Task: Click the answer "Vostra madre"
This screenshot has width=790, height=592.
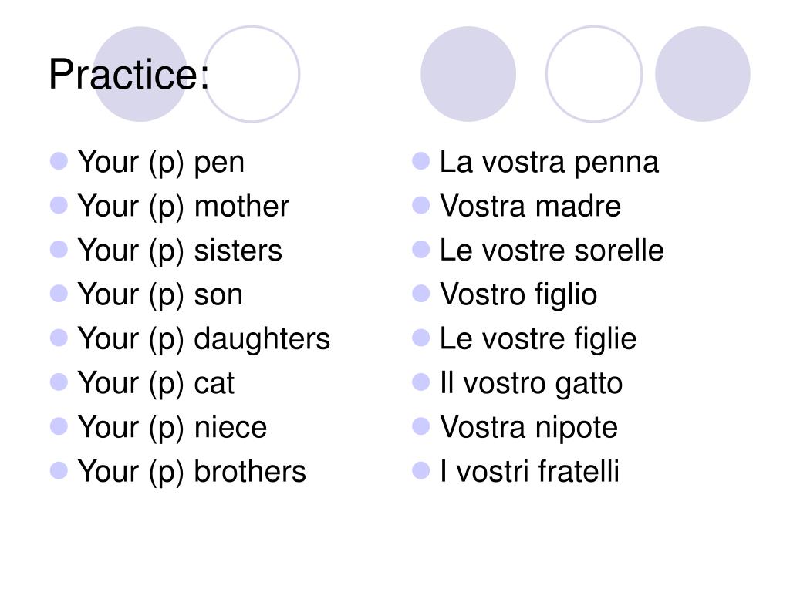Action: pyautogui.click(x=529, y=207)
